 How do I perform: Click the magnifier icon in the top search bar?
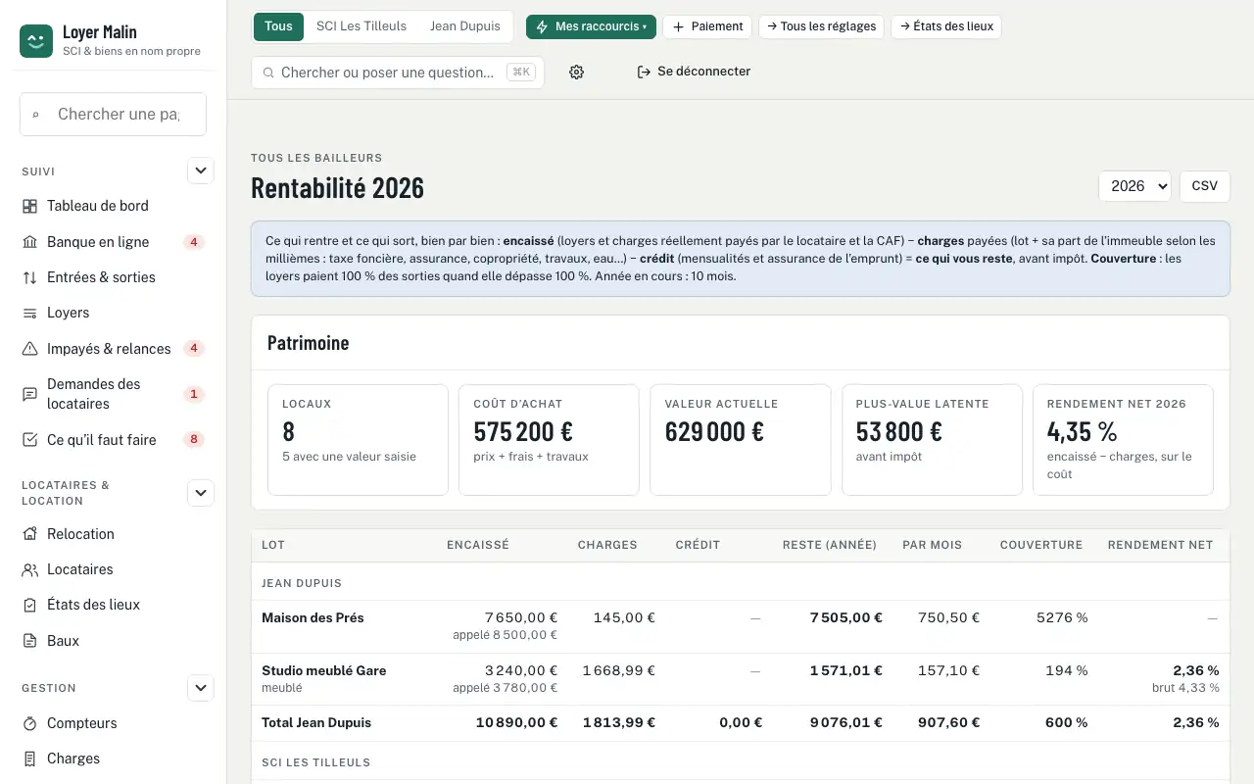click(x=268, y=73)
